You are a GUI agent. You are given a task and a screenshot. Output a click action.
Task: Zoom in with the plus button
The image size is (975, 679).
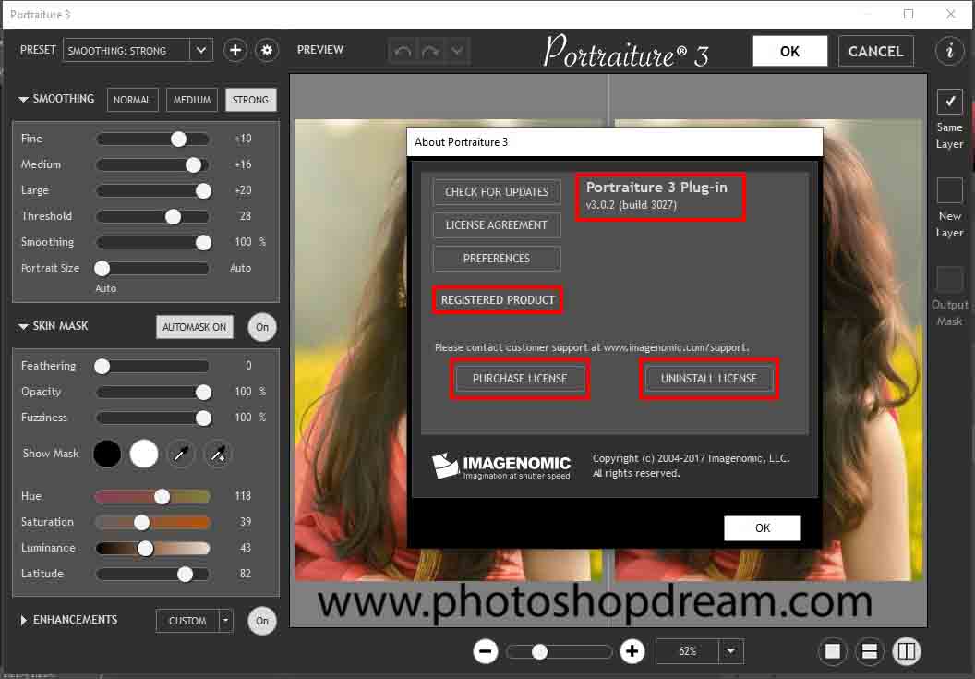click(632, 651)
